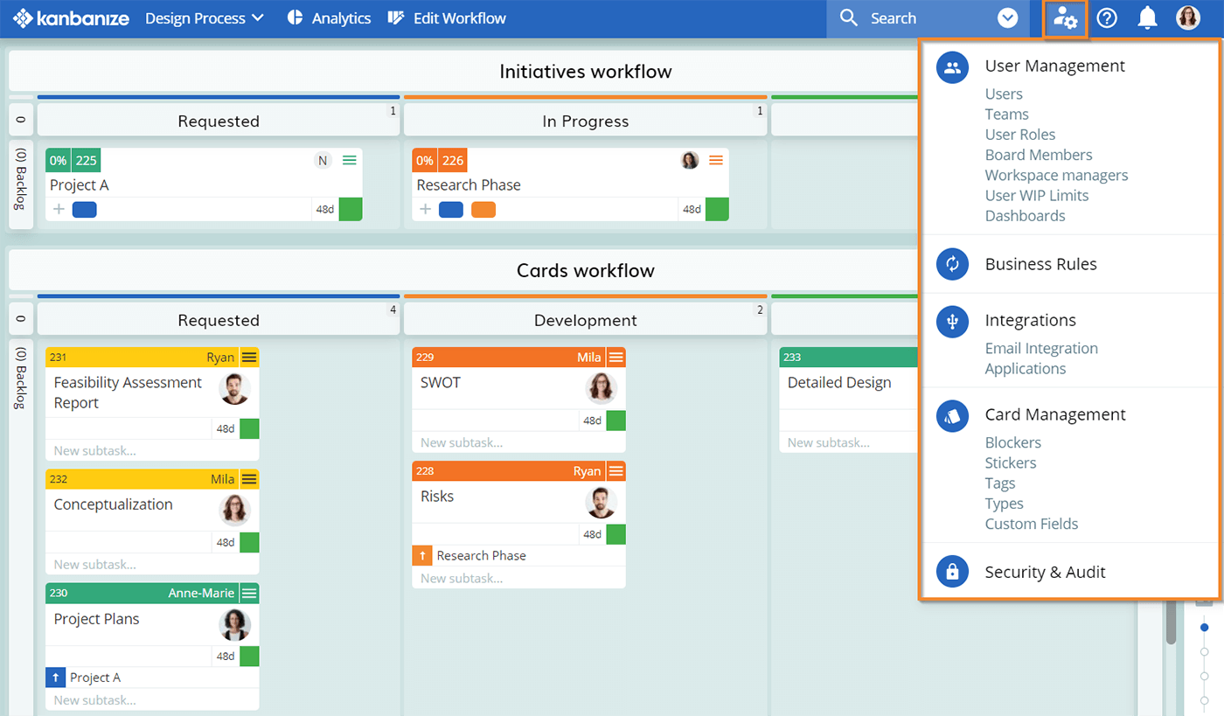This screenshot has height=716, width=1224.
Task: Open the hamburger menu on SWOT card
Action: coord(616,358)
